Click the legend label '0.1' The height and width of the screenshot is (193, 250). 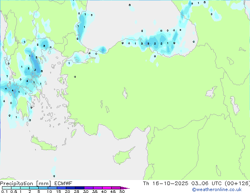4,191
